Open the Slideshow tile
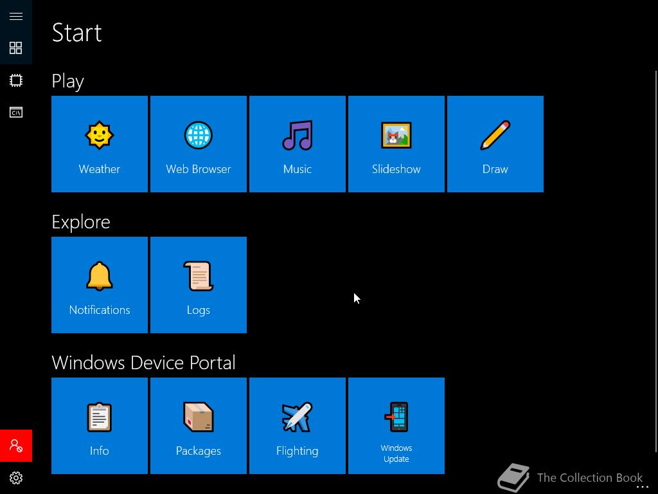Viewport: 658px width, 494px height. [396, 144]
